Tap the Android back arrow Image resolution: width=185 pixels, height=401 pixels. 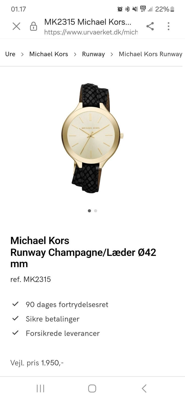(144, 388)
